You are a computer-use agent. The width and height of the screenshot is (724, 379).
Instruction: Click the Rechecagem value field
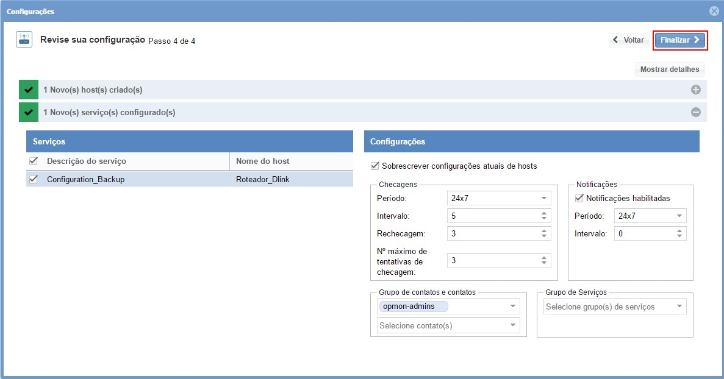click(x=494, y=233)
